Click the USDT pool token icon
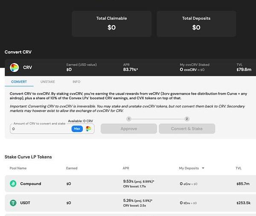 13,203
